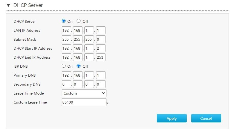Select ISP DNS Off option
The height and width of the screenshot is (132, 231).
click(x=78, y=66)
